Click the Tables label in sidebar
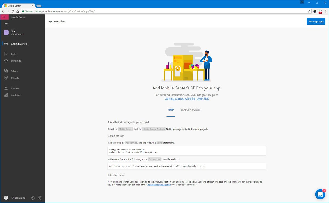Viewport: 329px width, 203px height. pos(14,71)
